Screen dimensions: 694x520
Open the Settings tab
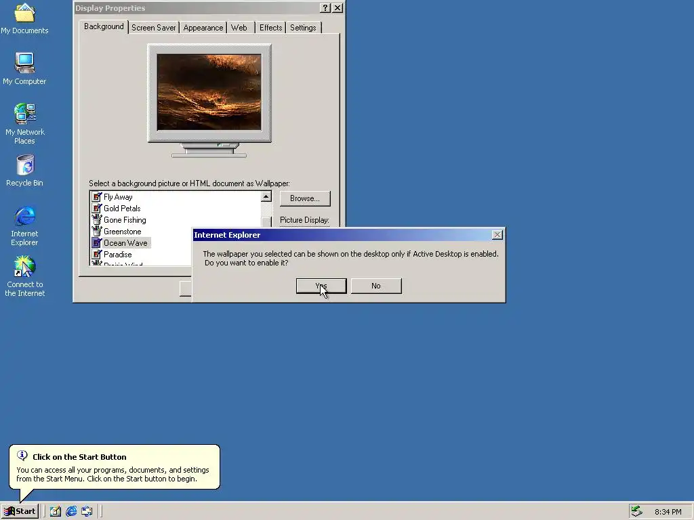303,28
